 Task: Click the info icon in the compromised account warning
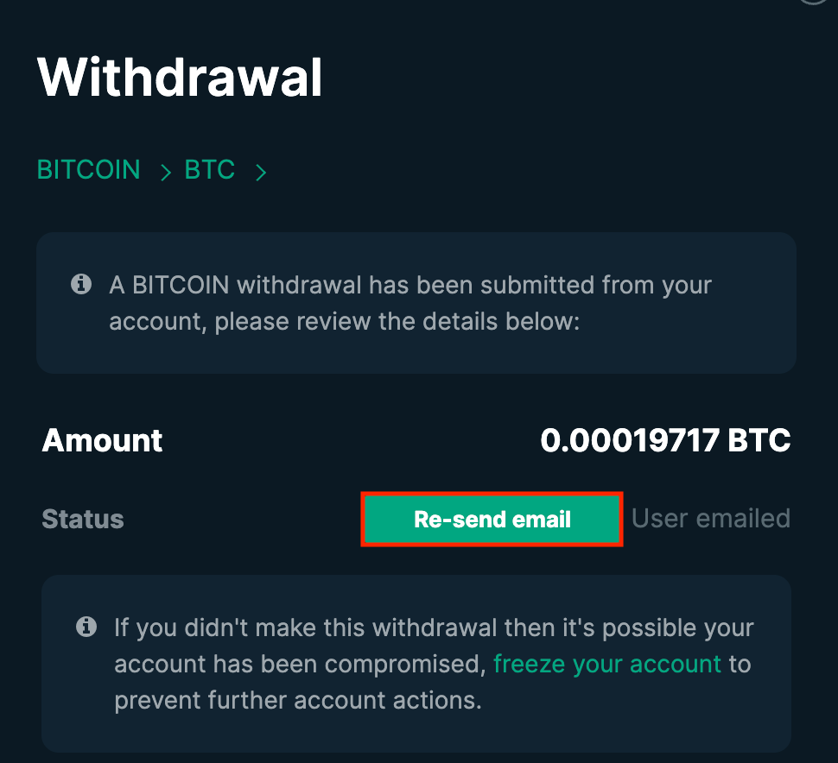point(86,627)
